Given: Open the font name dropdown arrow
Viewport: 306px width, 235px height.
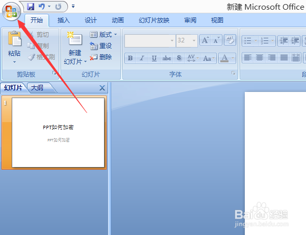Looking at the screenshot, I should [x=172, y=40].
